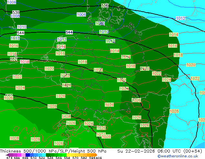Screen dimensions: 205x159
Task: Open the ©weatheronline.co.uk link
Action: point(178,156)
